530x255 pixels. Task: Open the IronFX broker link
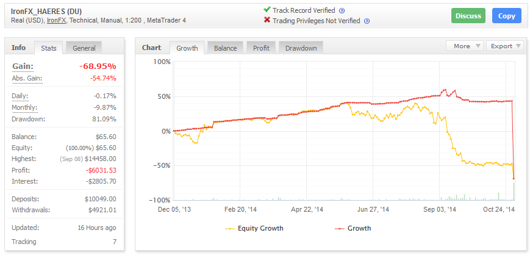[56, 21]
